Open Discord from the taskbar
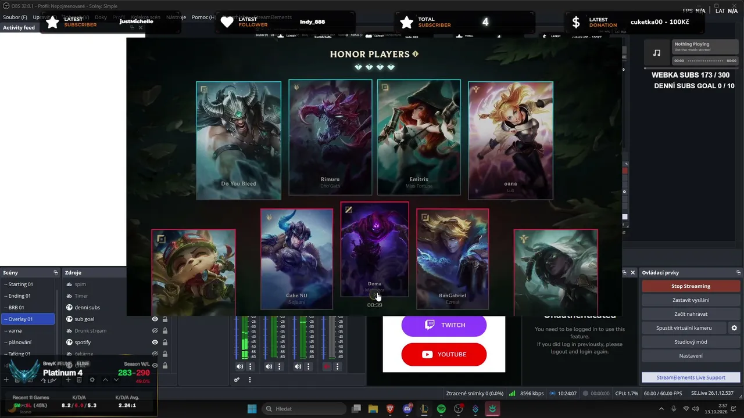Viewport: 744px width, 418px height. pyautogui.click(x=407, y=409)
